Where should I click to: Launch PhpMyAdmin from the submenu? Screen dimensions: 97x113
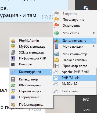(31, 41)
